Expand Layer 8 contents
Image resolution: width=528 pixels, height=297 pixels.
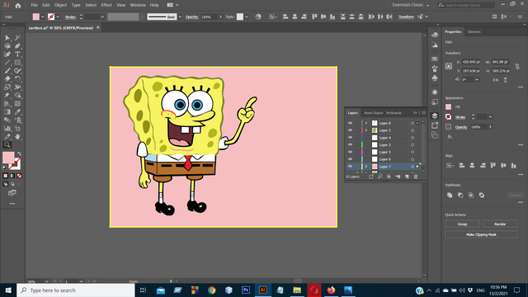point(366,123)
